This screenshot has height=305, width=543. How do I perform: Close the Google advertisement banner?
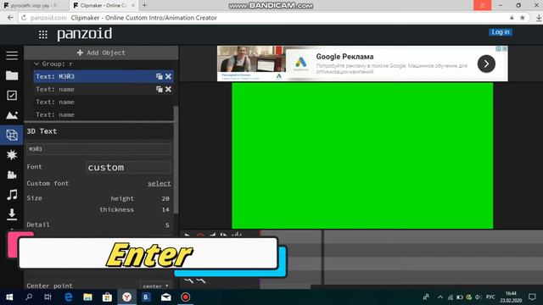[x=505, y=49]
